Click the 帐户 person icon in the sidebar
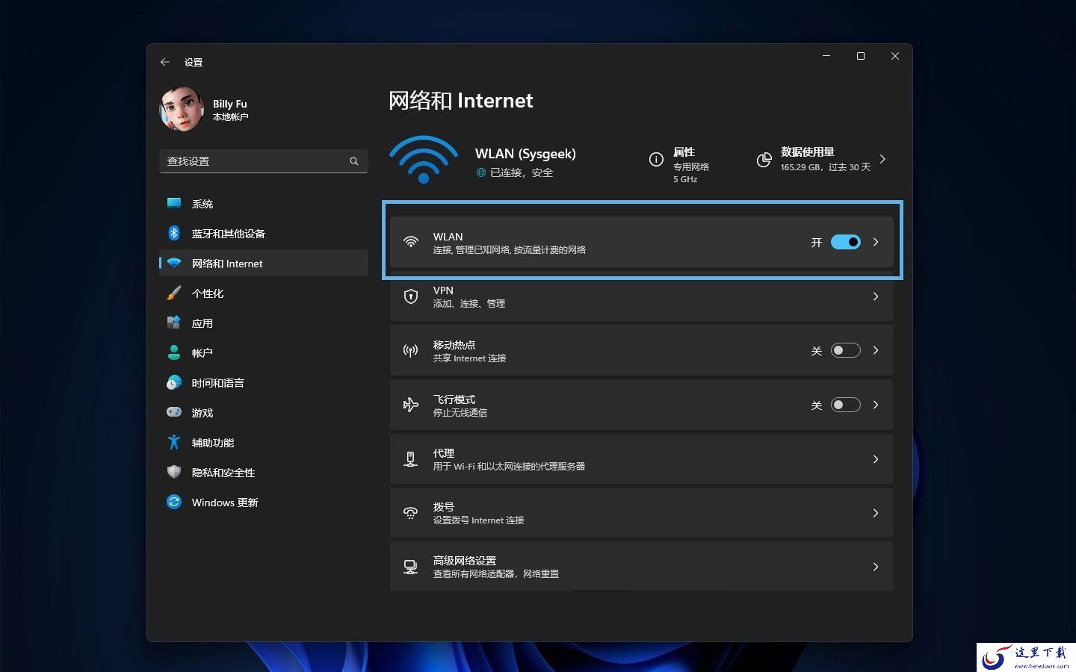Image resolution: width=1076 pixels, height=672 pixels. (x=174, y=352)
